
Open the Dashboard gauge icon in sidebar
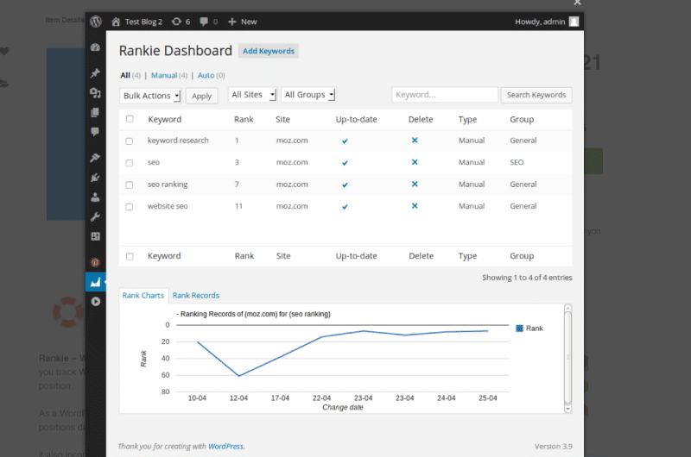[x=95, y=47]
